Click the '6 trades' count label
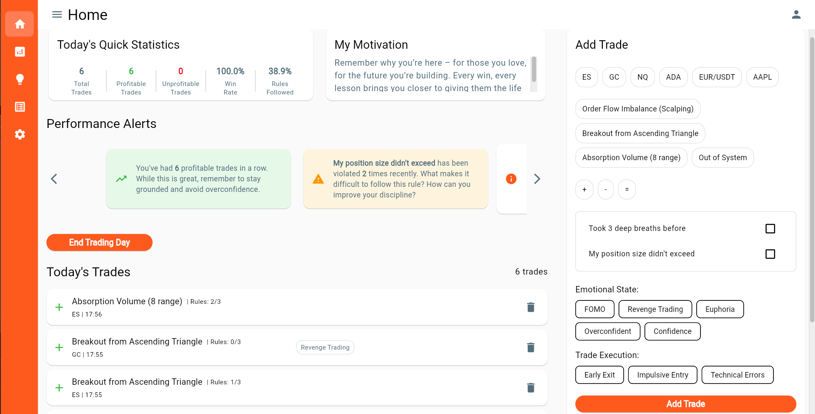The width and height of the screenshot is (815, 414). point(531,272)
